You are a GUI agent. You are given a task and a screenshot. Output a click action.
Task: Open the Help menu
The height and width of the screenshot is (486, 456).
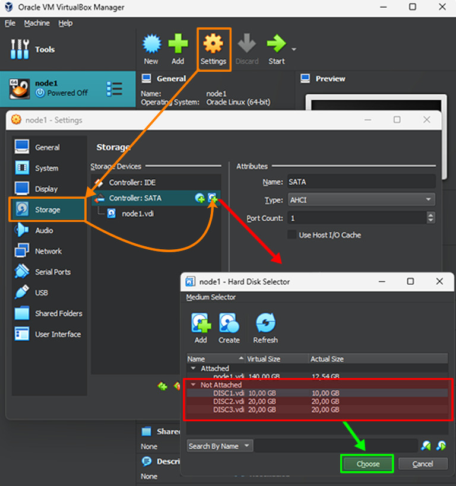65,23
